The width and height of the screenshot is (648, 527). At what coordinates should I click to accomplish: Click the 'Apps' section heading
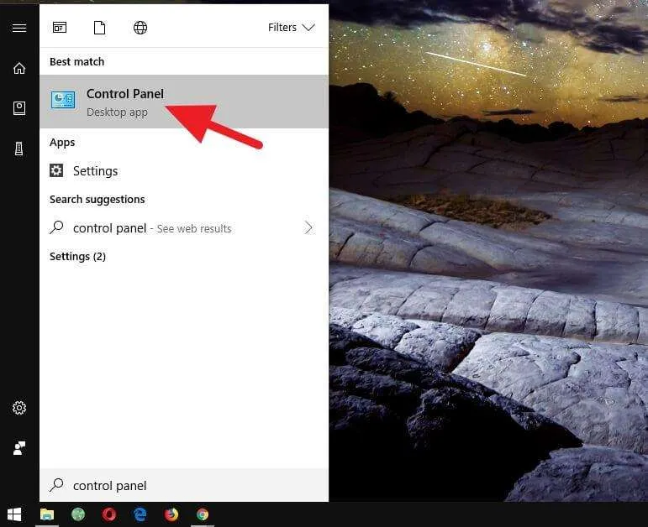(x=62, y=143)
